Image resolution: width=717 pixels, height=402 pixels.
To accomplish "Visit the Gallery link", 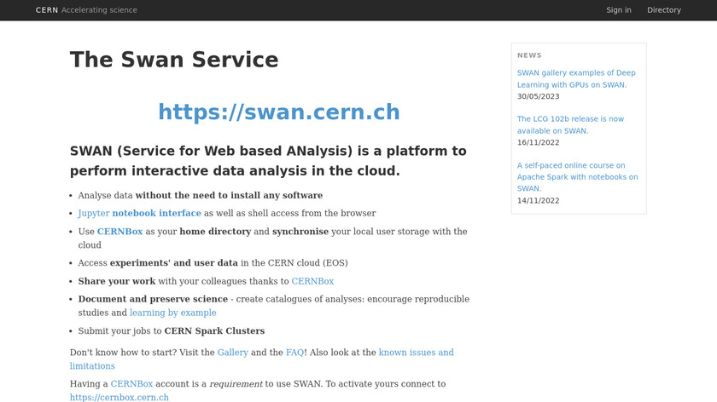I will pos(232,353).
